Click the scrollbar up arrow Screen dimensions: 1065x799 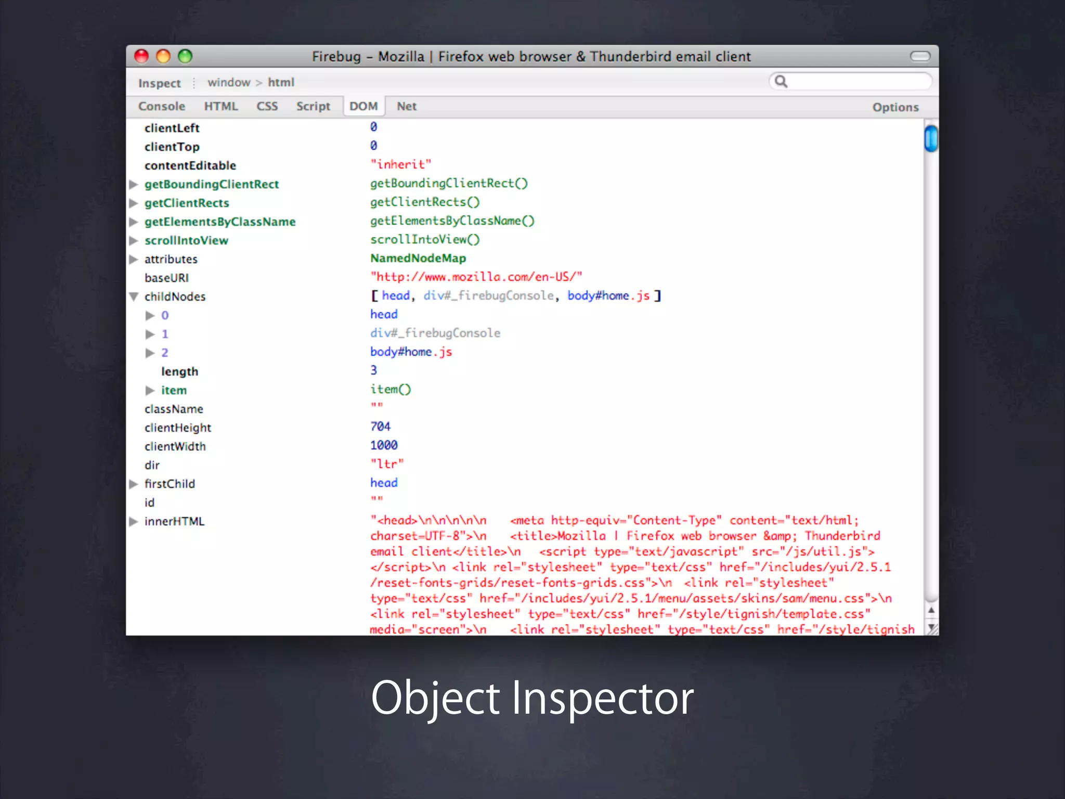click(931, 610)
